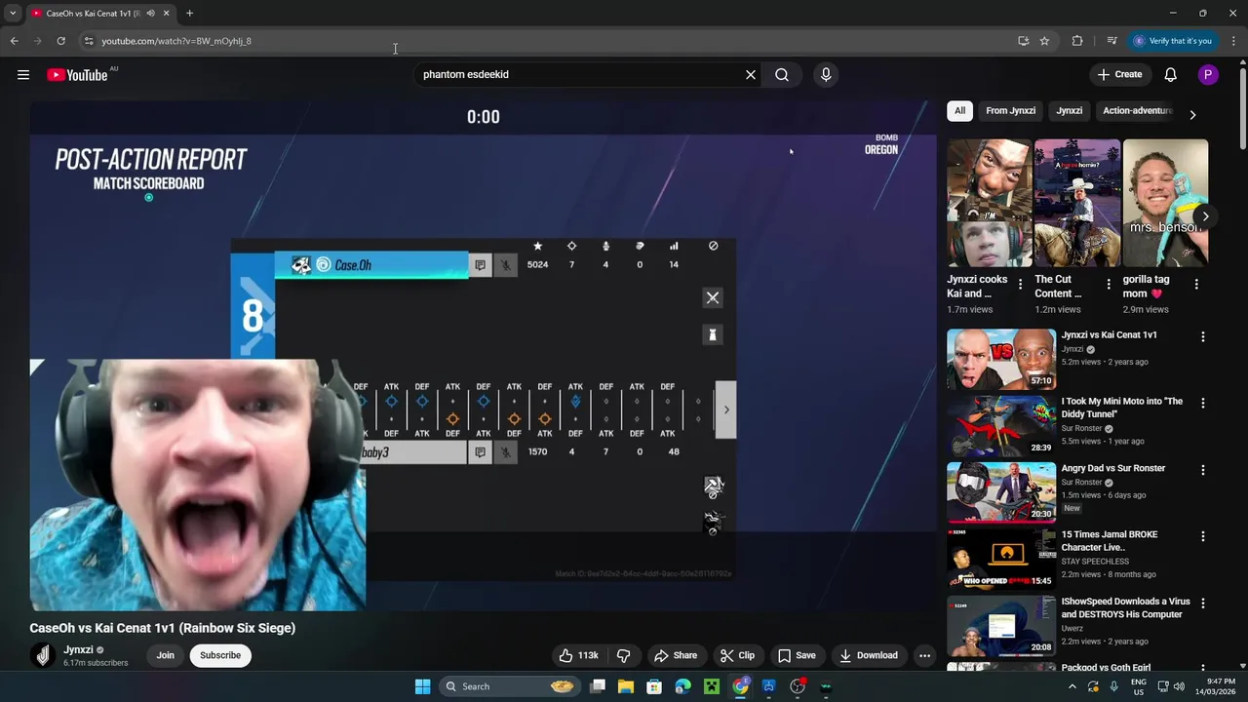1248x702 pixels.
Task: Open 'Jynxzi vs Kai Cenat 1v1' thumbnail
Action: 1001,359
